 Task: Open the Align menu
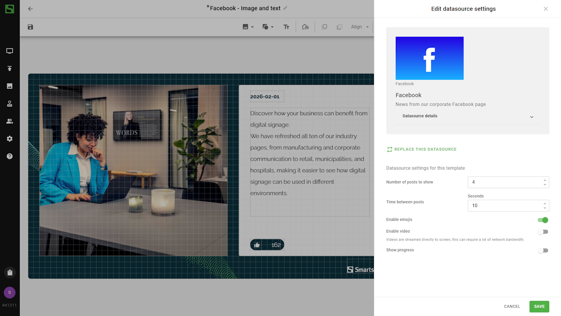coord(360,27)
